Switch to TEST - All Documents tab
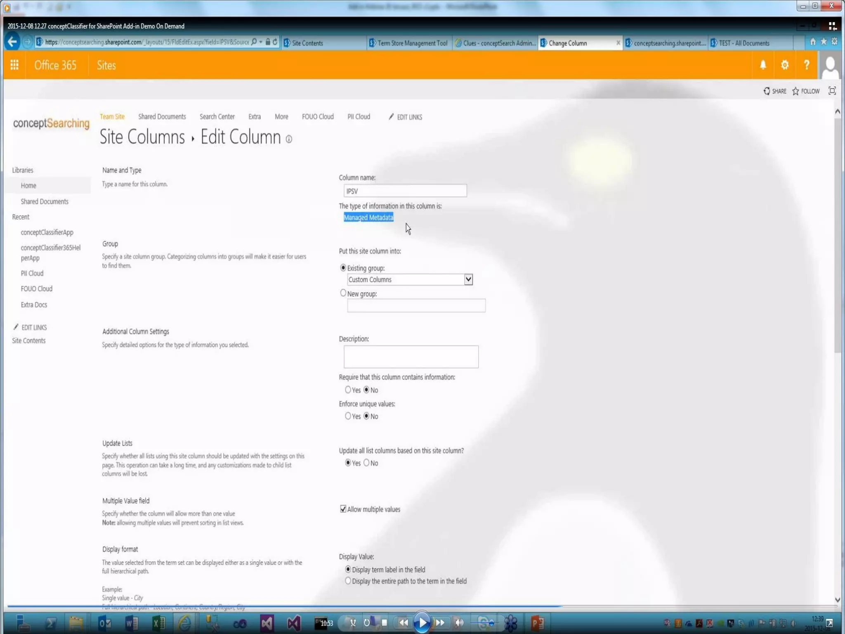This screenshot has width=845, height=634. point(743,43)
